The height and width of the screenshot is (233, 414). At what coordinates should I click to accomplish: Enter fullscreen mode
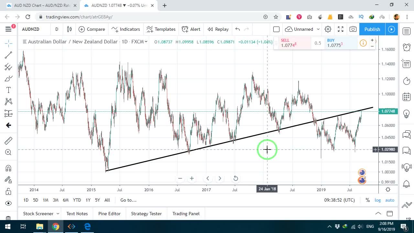(x=341, y=29)
